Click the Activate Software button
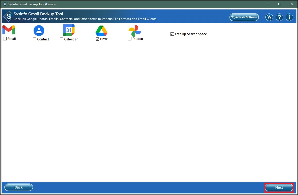Image resolution: width=298 pixels, height=195 pixels. click(x=244, y=17)
